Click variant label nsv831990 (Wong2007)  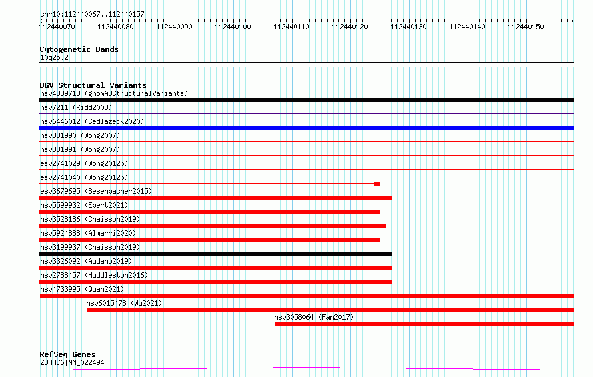pos(80,135)
